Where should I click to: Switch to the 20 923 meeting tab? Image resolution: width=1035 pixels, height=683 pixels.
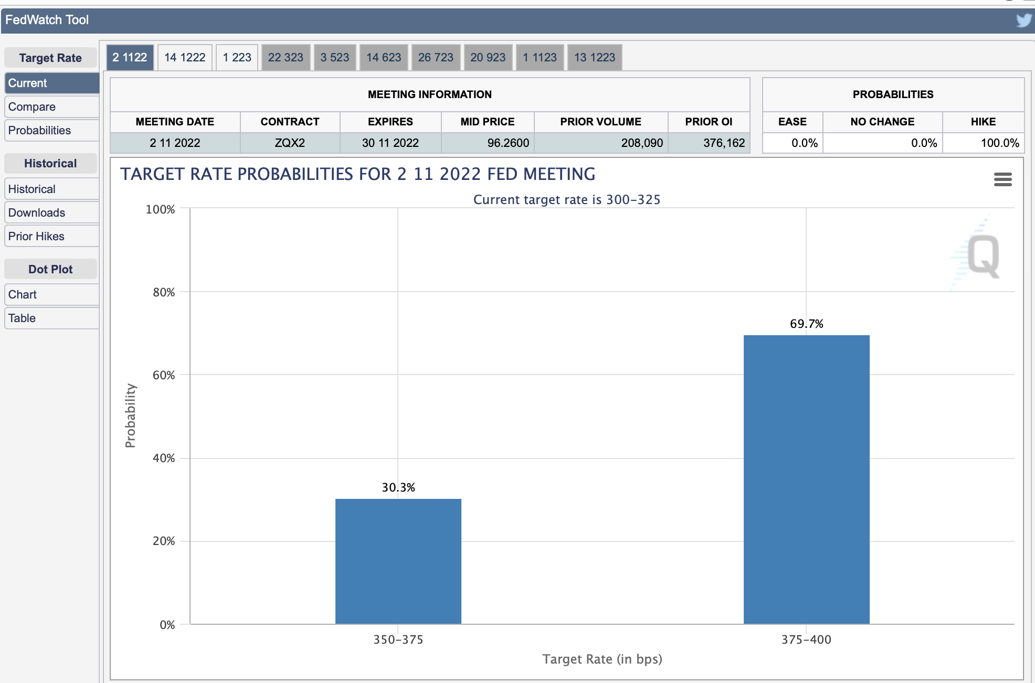[488, 57]
